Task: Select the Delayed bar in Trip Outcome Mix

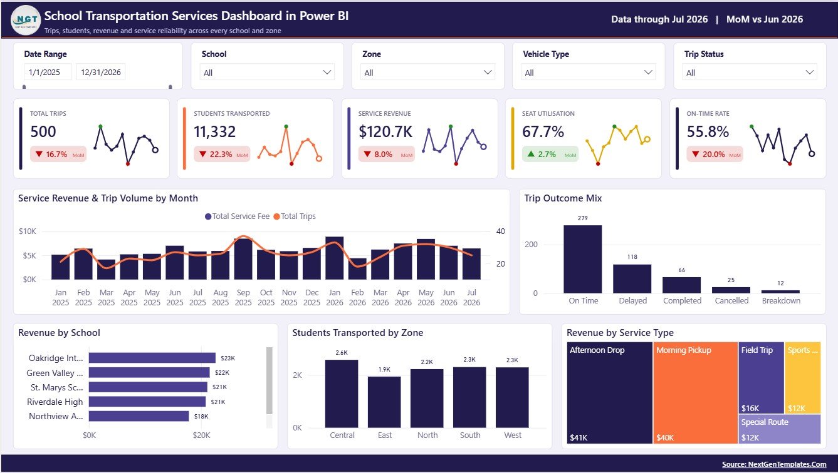Action: 632,279
